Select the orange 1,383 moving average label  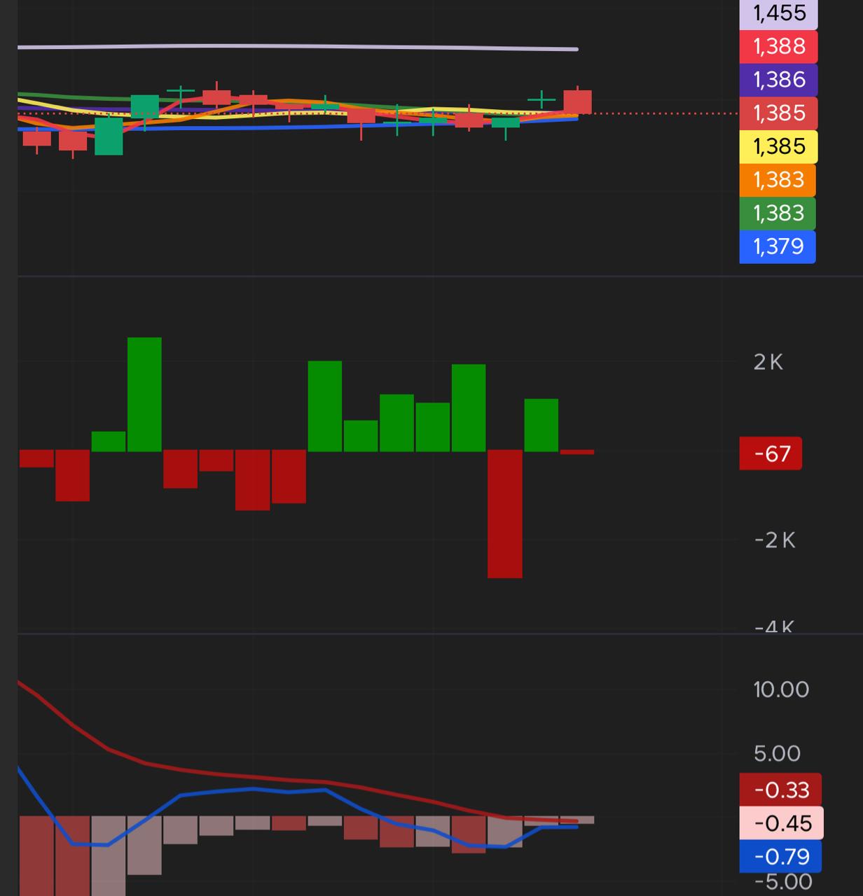tap(778, 180)
